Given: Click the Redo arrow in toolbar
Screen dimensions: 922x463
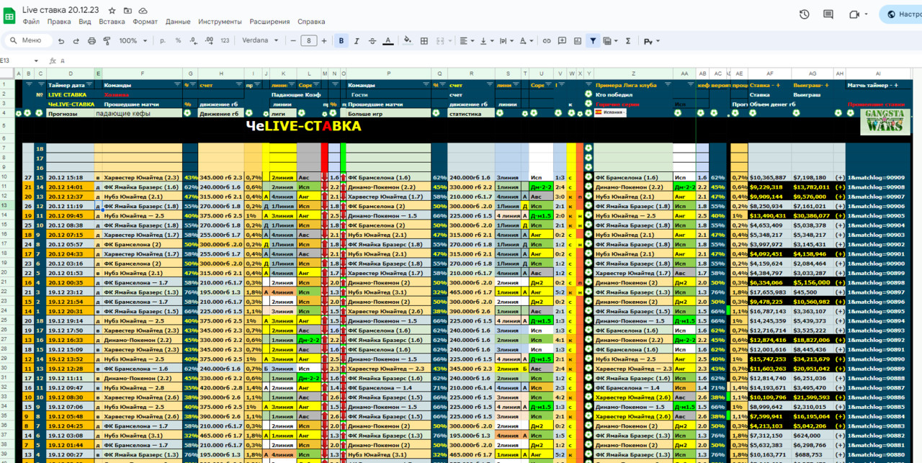Looking at the screenshot, I should click(x=76, y=41).
